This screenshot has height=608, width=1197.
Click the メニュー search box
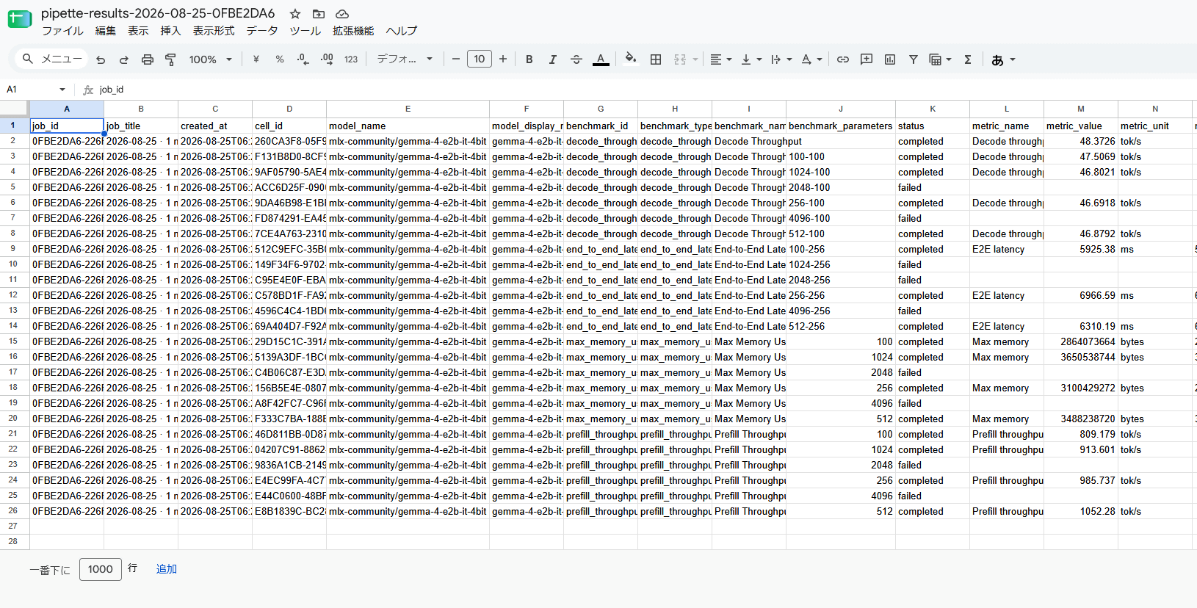click(51, 59)
